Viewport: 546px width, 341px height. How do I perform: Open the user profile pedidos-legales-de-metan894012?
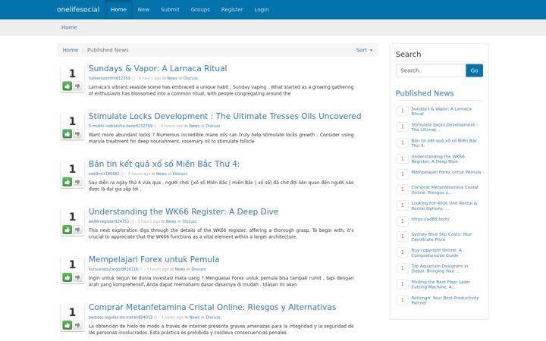(121, 318)
